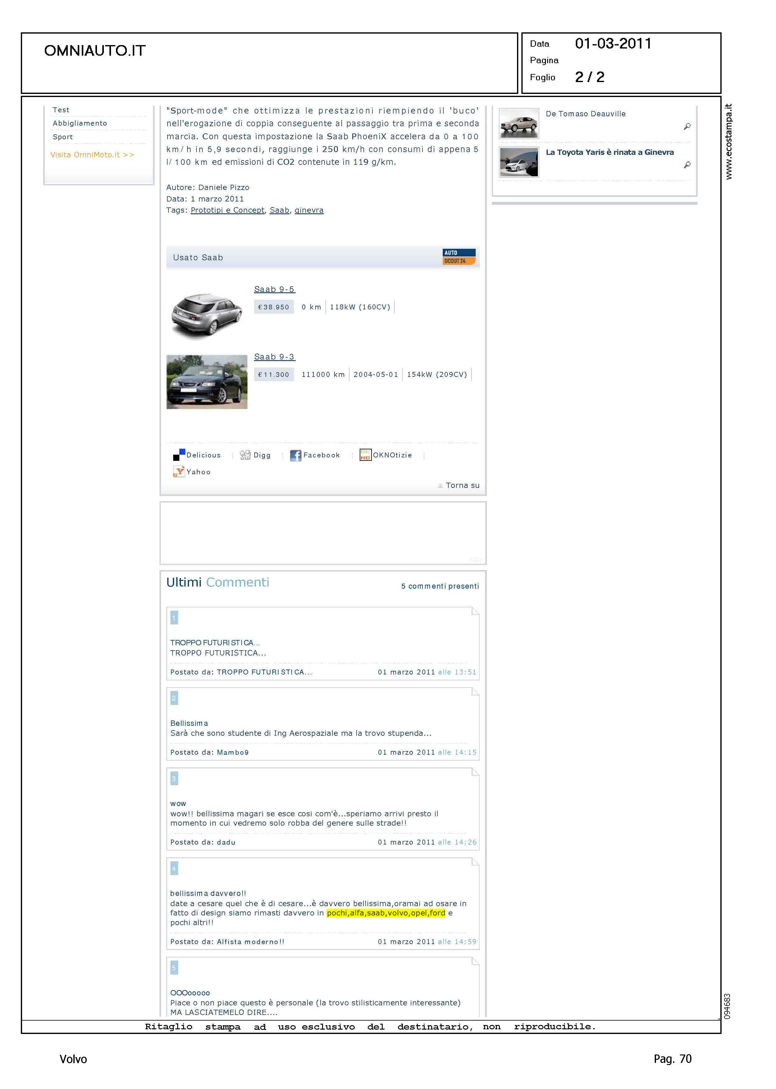Click the De Tomaso Deauville thumbnail
This screenshot has height=1089, width=776.
tap(519, 123)
